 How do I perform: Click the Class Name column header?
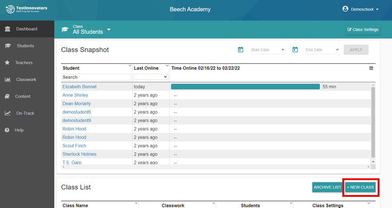(75, 206)
